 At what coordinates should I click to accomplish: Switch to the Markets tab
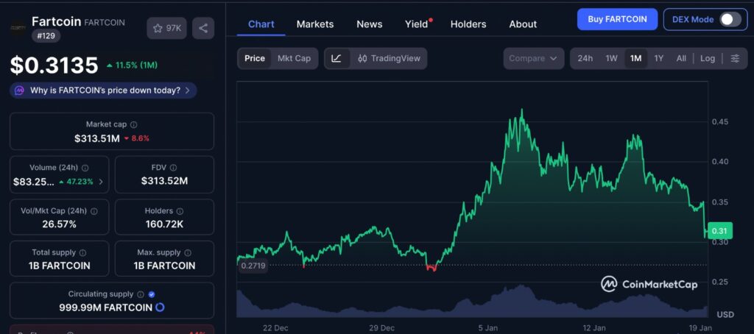[315, 24]
